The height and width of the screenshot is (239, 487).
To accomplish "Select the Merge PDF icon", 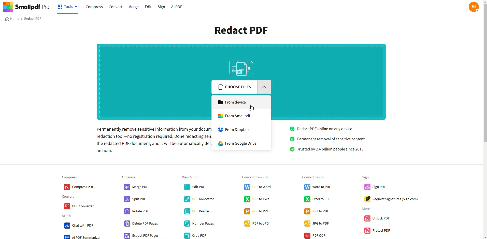I will click(x=127, y=187).
